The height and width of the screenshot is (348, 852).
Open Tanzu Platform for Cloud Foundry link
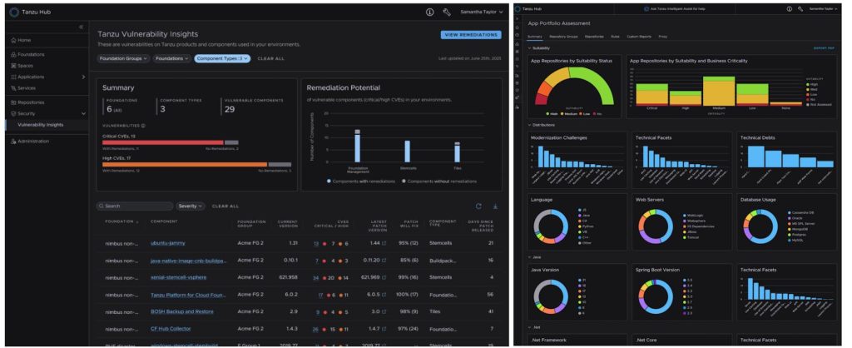(x=188, y=295)
